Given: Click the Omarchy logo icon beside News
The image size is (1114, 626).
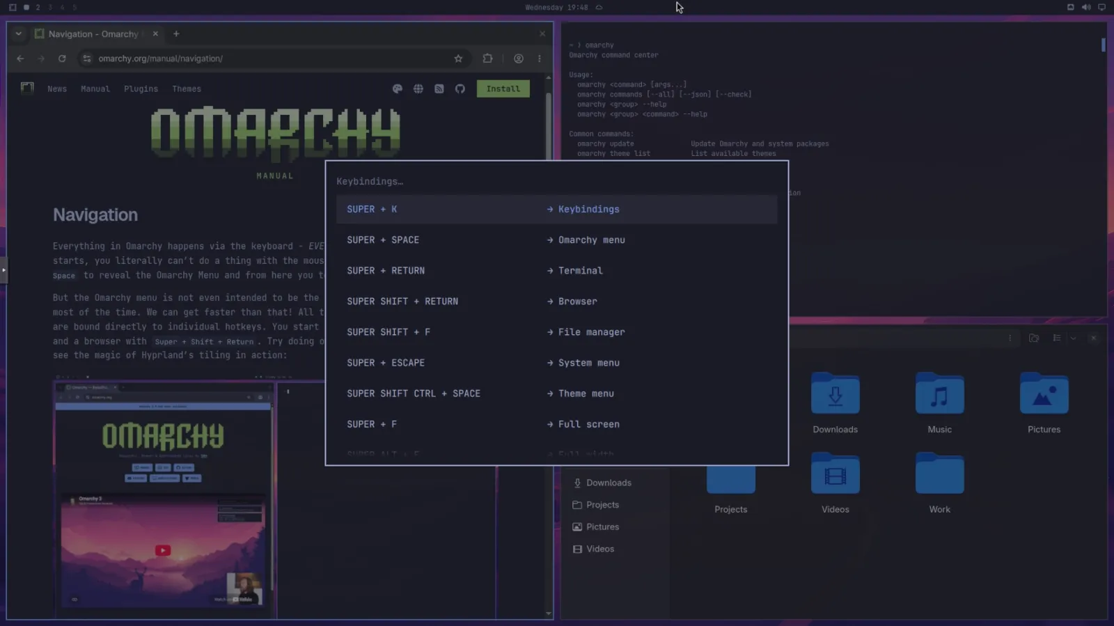Looking at the screenshot, I should [27, 88].
